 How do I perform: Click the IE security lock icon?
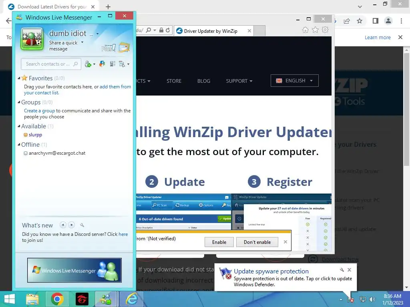tap(161, 30)
